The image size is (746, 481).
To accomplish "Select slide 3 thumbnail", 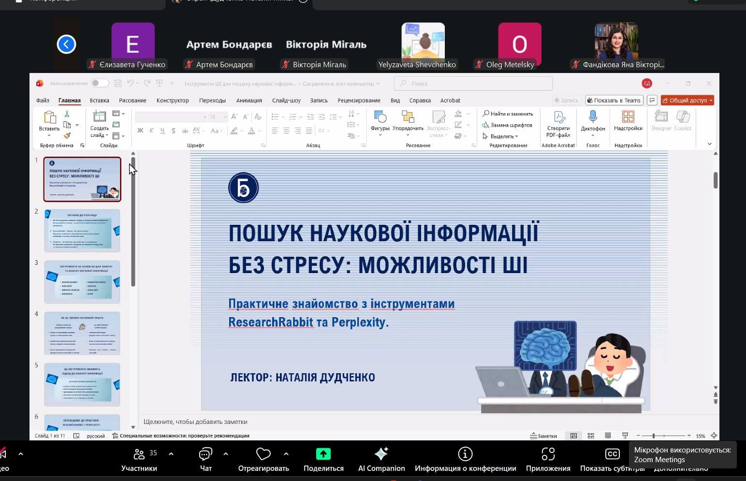I will (x=82, y=282).
